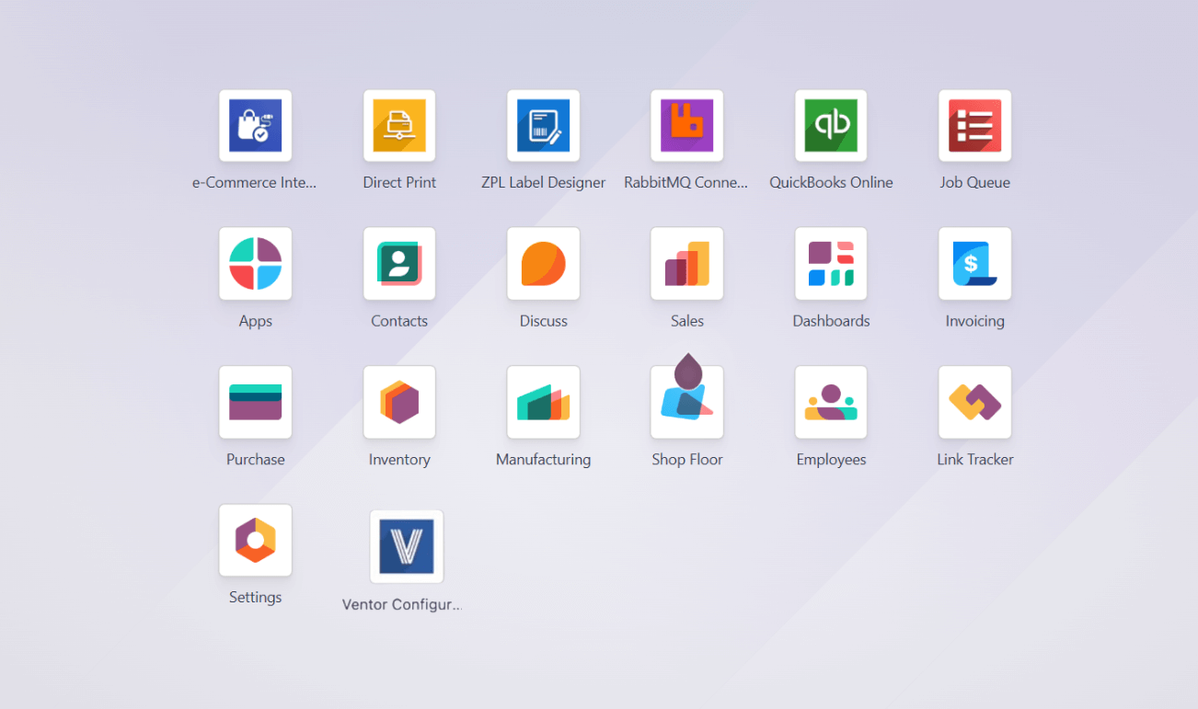Viewport: 1198px width, 709px height.
Task: Launch the QuickBooks Online icon
Action: point(831,125)
